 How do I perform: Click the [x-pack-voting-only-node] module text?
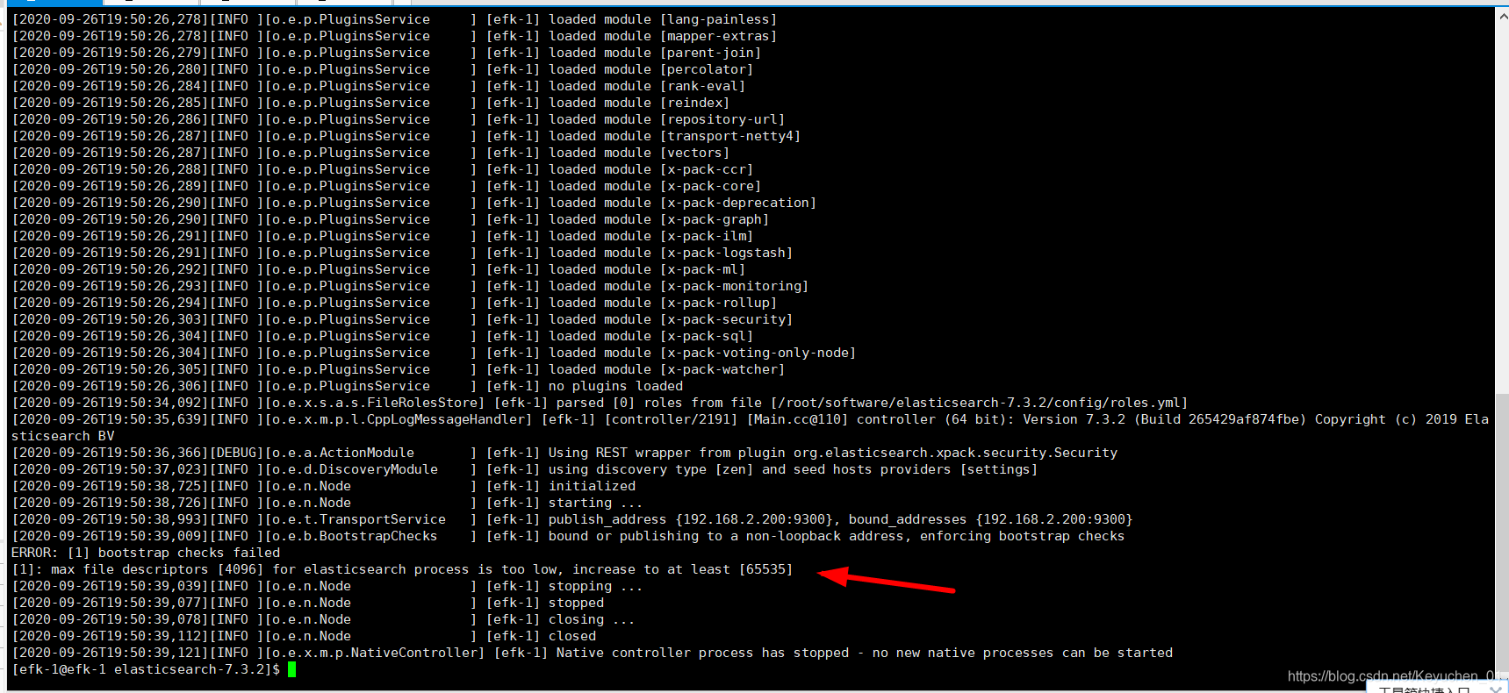click(x=758, y=353)
